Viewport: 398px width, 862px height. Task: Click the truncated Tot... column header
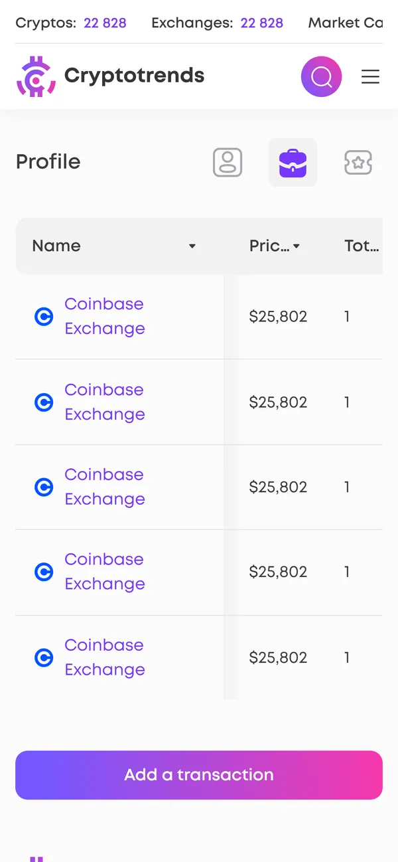pos(362,246)
